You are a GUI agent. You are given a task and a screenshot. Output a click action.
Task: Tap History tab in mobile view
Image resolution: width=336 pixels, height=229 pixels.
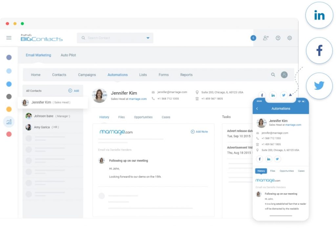click(x=261, y=171)
